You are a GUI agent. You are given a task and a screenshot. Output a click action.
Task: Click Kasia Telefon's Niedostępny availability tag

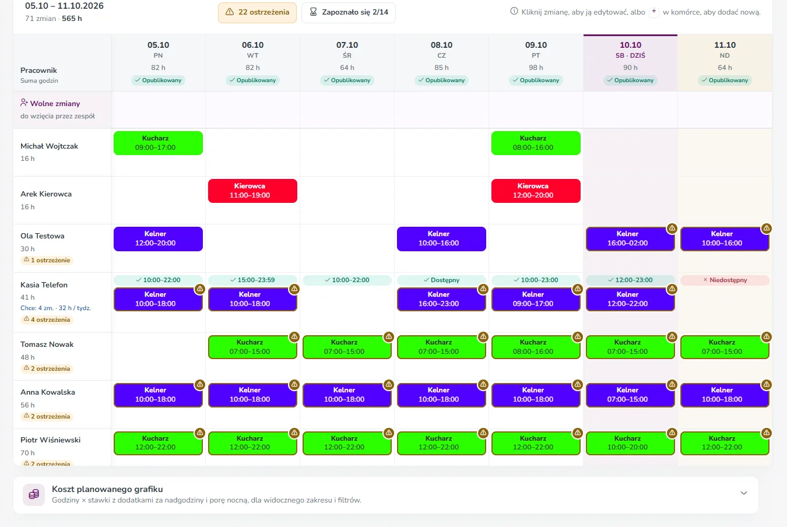(725, 280)
